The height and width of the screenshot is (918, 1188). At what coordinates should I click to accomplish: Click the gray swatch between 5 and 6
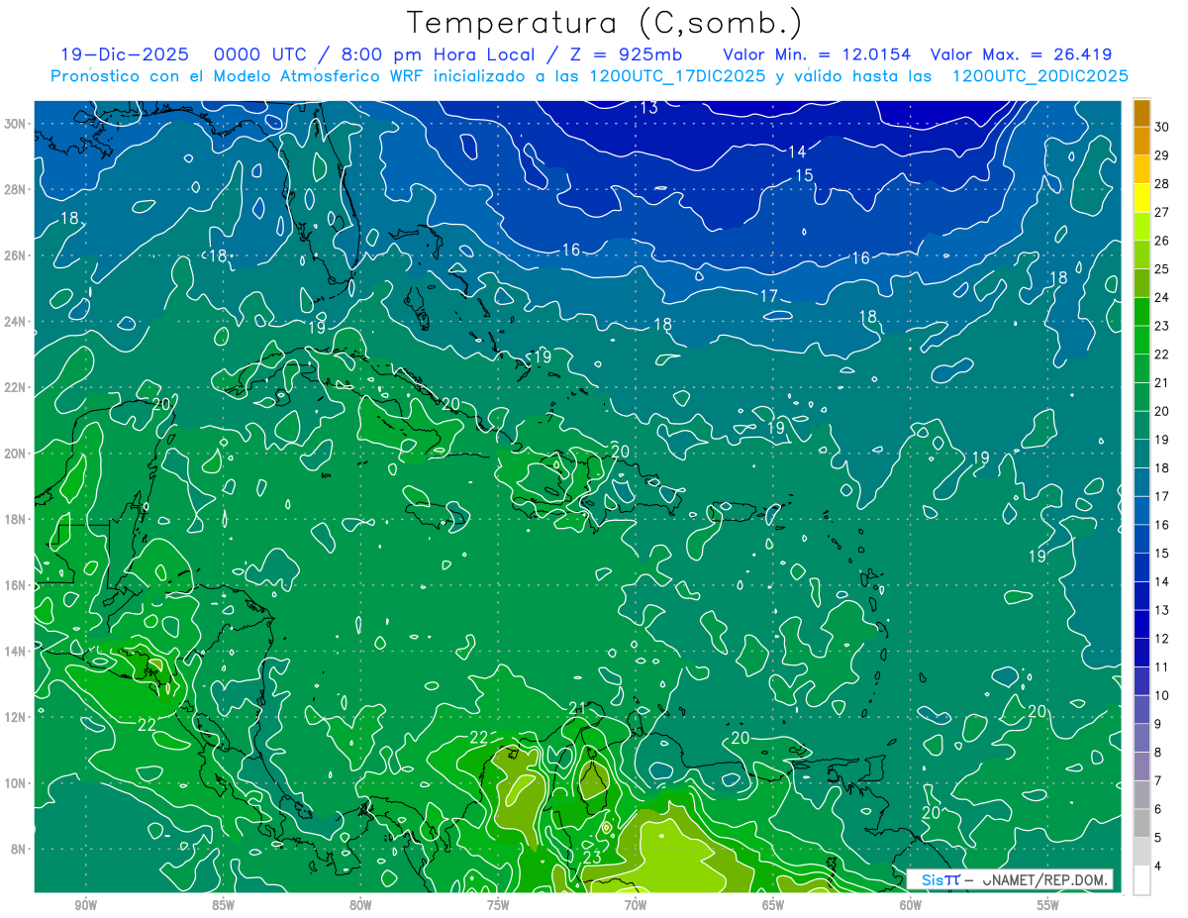1141,824
